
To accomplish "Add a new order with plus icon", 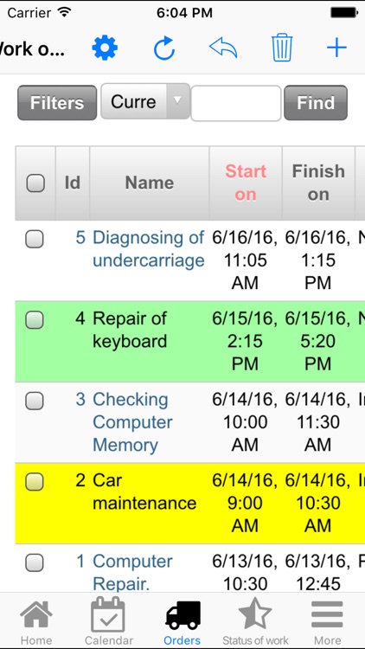I will tap(336, 48).
